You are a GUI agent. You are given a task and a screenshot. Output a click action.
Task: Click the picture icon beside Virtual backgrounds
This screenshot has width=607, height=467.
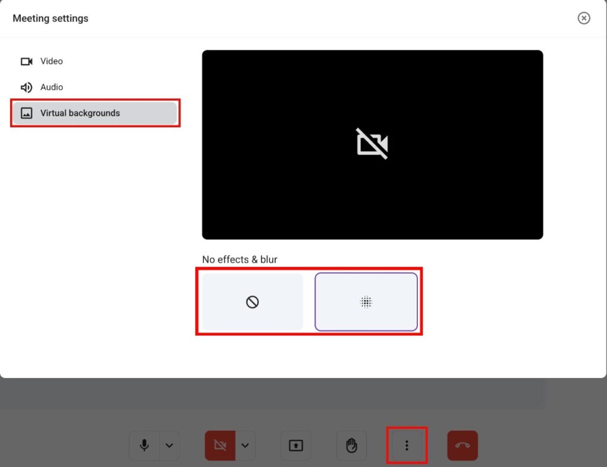pos(26,113)
